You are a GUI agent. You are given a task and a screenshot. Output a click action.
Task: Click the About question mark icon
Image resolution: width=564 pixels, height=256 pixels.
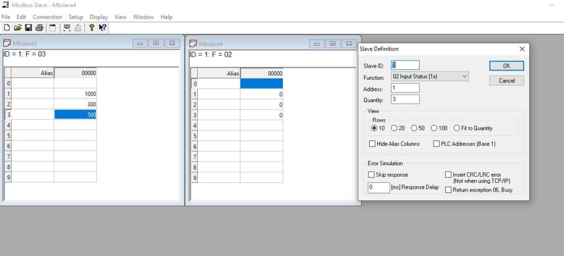[91, 28]
